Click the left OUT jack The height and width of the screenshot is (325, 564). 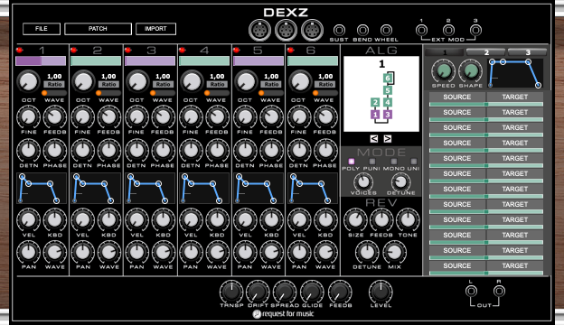(x=471, y=291)
